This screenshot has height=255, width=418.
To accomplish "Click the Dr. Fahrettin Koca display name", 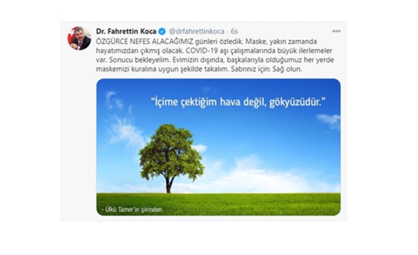I will tap(126, 31).
